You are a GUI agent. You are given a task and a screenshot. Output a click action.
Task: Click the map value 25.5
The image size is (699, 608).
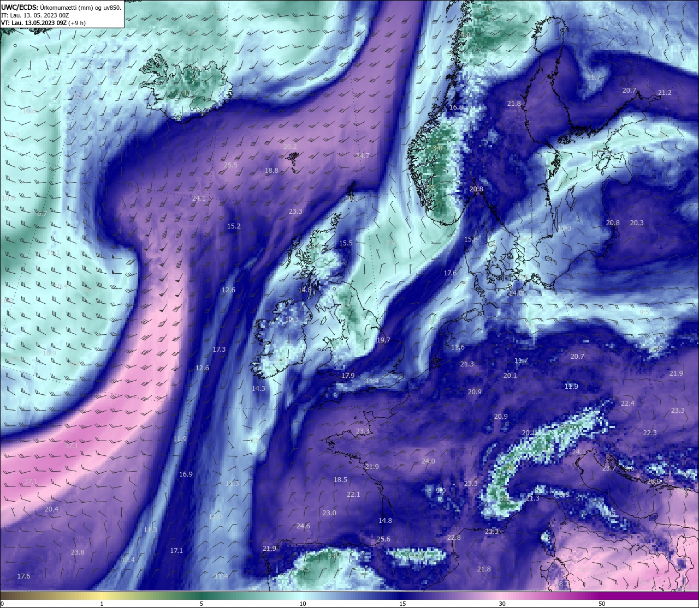(230, 165)
